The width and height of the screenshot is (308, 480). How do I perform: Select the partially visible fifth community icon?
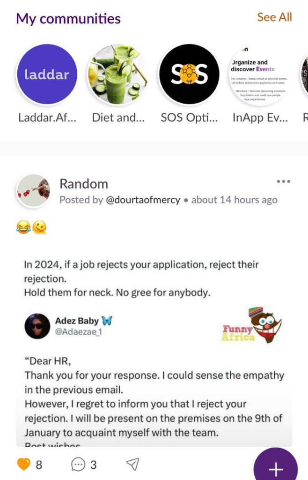coord(305,74)
